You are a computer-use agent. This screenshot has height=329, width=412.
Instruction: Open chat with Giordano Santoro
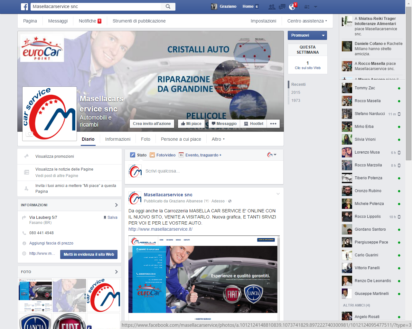coord(371,229)
